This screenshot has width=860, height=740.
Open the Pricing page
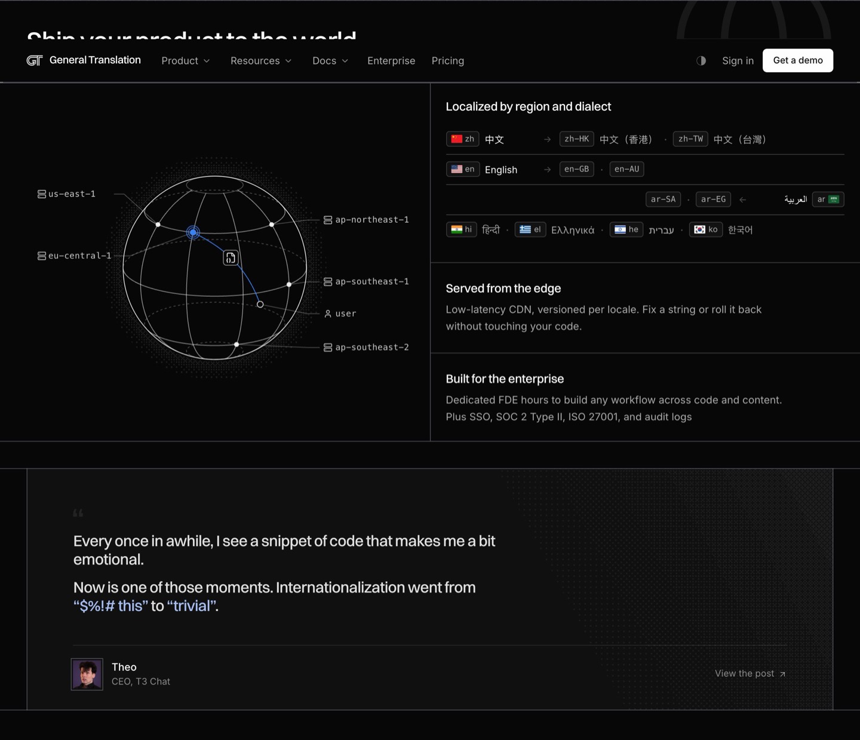448,61
